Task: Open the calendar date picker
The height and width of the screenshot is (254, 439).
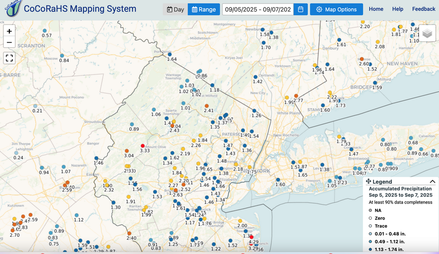Action: 301,9
